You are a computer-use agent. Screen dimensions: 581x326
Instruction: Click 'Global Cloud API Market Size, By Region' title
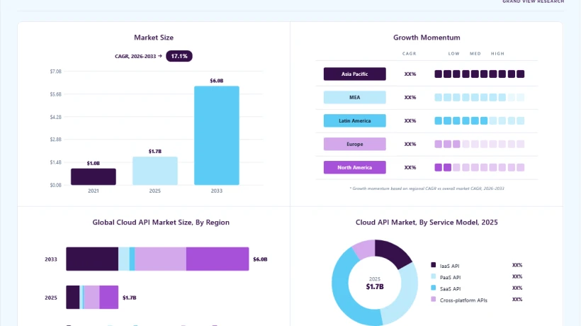click(161, 223)
